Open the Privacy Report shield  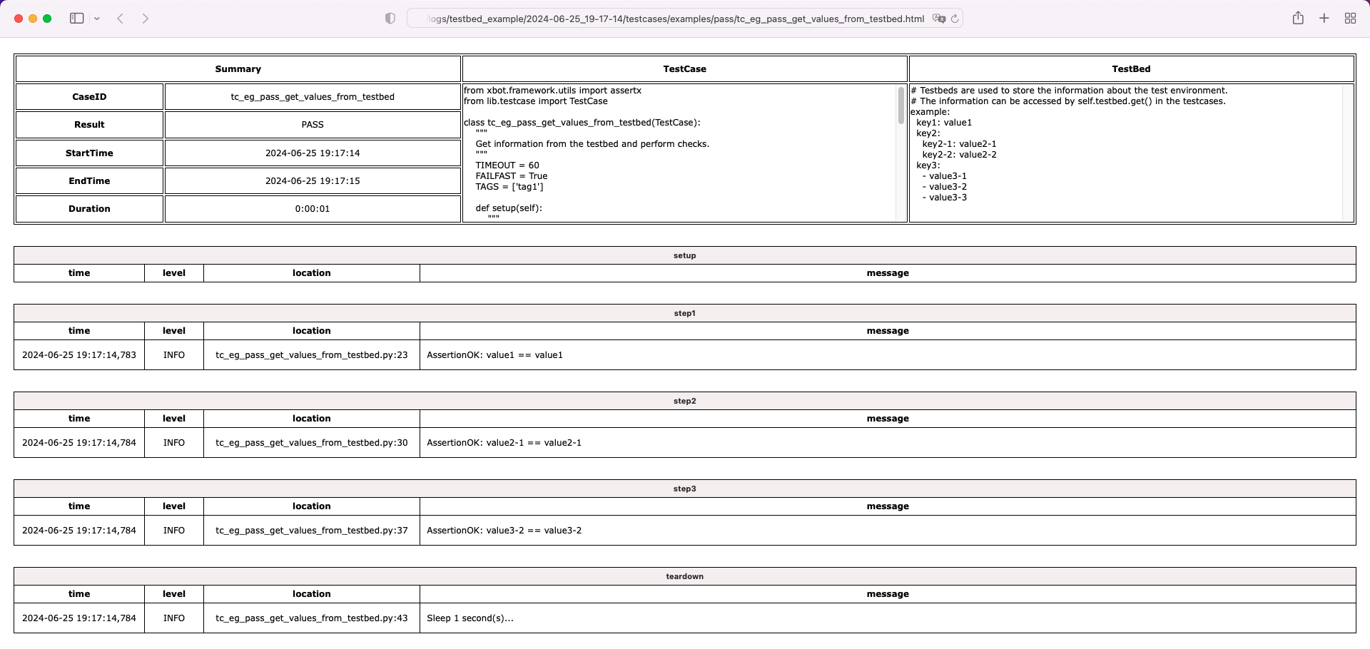tap(390, 18)
